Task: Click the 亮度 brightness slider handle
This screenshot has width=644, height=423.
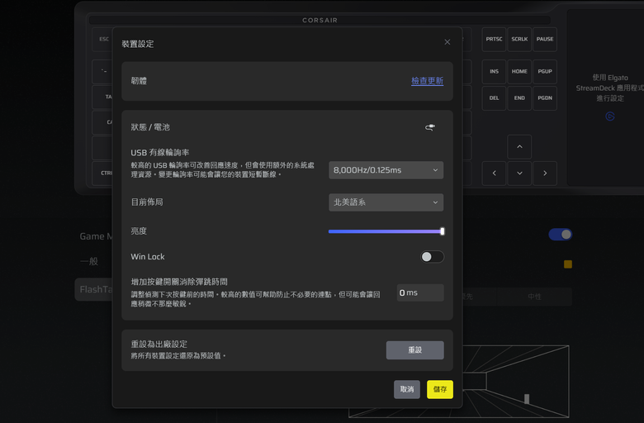Action: (x=443, y=231)
